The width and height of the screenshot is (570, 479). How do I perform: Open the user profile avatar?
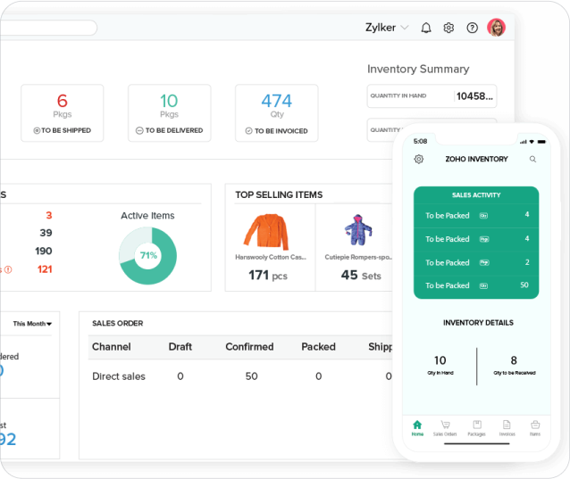496,28
